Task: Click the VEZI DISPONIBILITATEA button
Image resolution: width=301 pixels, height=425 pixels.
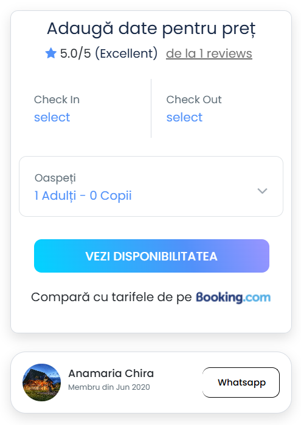Action: [x=151, y=256]
